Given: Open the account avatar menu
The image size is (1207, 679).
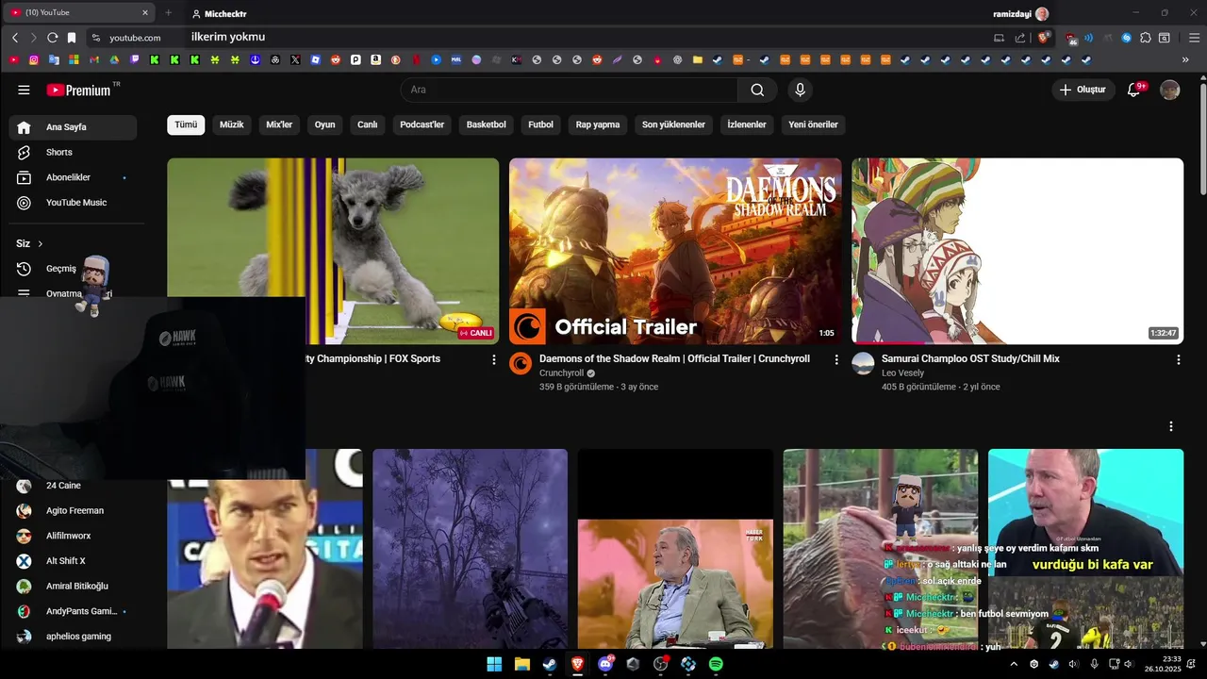Looking at the screenshot, I should pyautogui.click(x=1169, y=90).
